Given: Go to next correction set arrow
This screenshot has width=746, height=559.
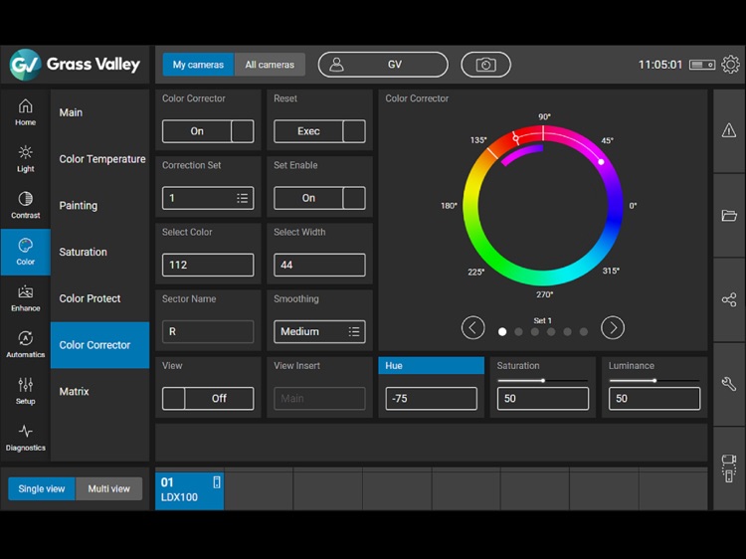Looking at the screenshot, I should tap(613, 328).
